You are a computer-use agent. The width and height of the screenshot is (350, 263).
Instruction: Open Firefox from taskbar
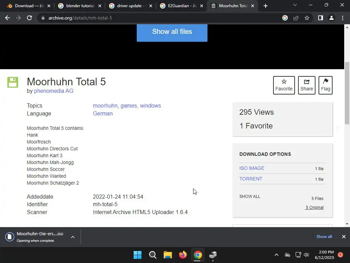point(183,255)
